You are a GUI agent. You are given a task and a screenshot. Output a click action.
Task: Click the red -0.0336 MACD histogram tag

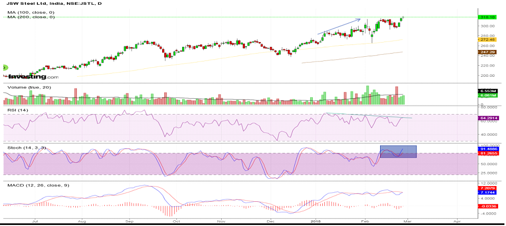coord(487,206)
